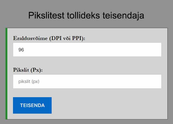The image size is (173, 124).
Task: Click the page heading 'Pikslitest tollideks teisendaja'
Action: 86,15
